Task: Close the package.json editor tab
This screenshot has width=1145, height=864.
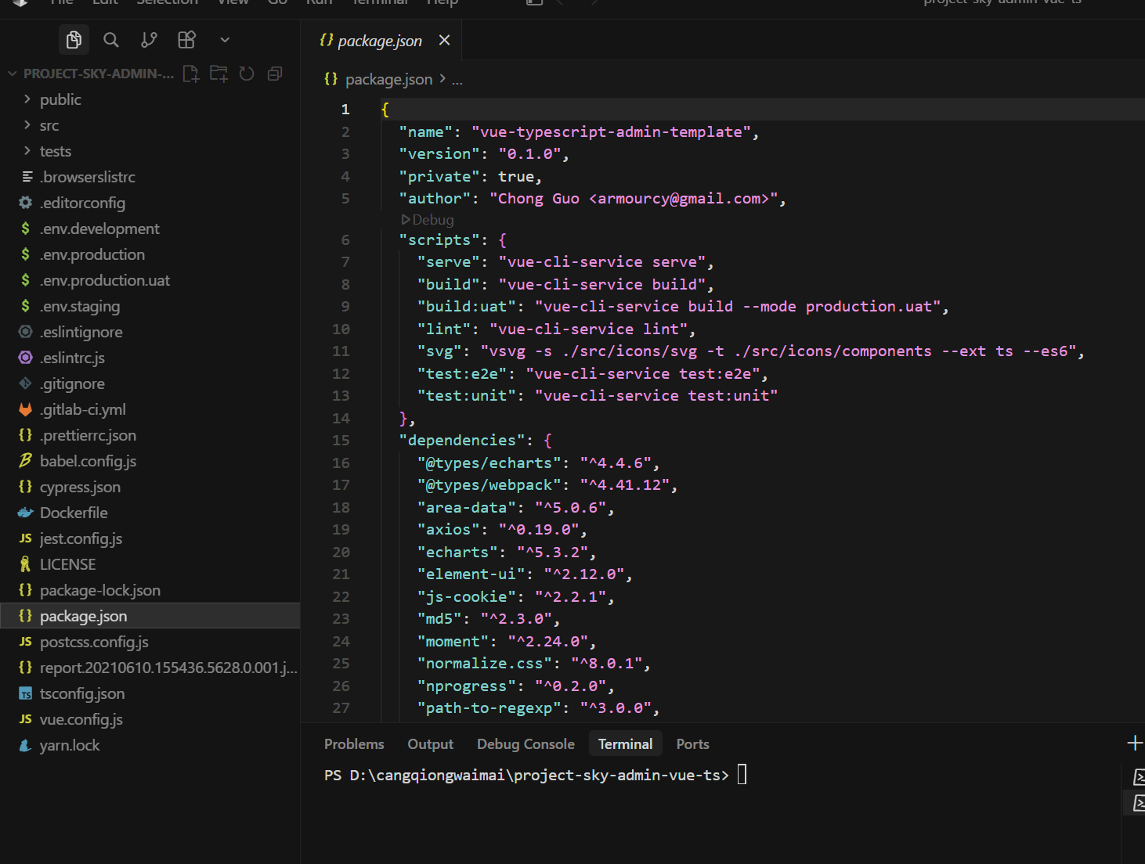Action: (444, 40)
